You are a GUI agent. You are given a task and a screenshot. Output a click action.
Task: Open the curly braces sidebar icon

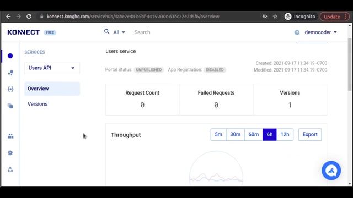point(10,89)
